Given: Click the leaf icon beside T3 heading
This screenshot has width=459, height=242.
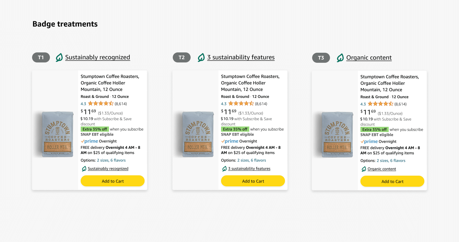Looking at the screenshot, I should [340, 58].
